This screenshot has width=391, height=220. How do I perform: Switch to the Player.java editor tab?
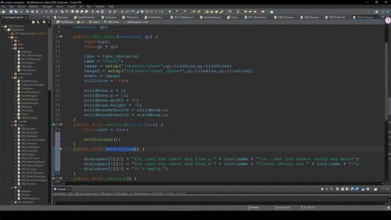[130, 17]
